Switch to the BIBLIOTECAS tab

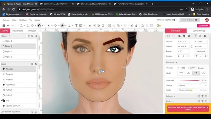[18, 31]
